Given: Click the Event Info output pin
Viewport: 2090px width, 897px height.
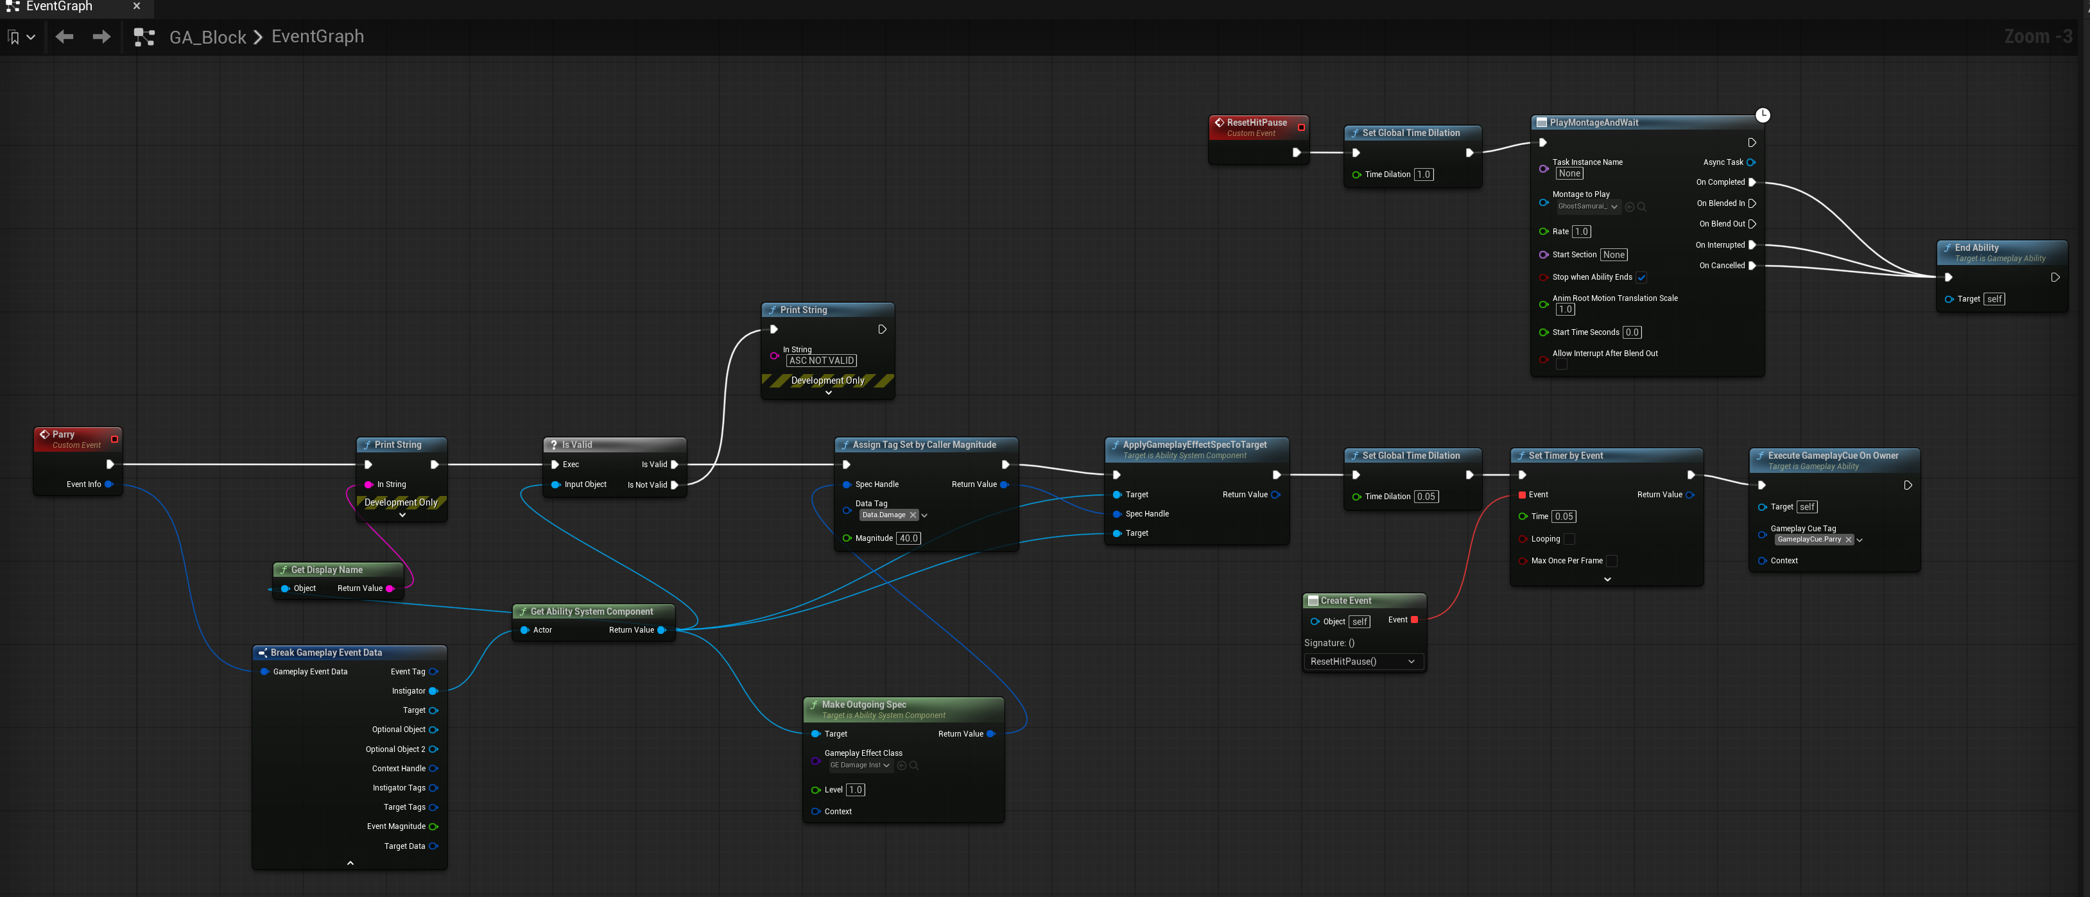Looking at the screenshot, I should coord(108,484).
